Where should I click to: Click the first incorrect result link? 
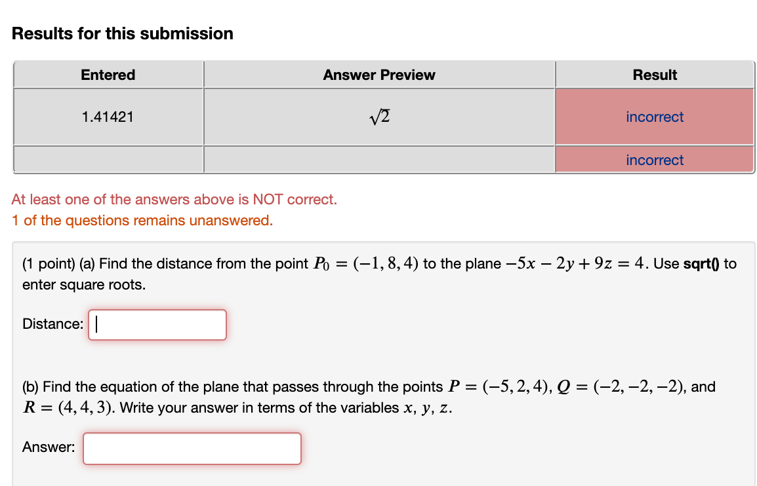pyautogui.click(x=654, y=117)
